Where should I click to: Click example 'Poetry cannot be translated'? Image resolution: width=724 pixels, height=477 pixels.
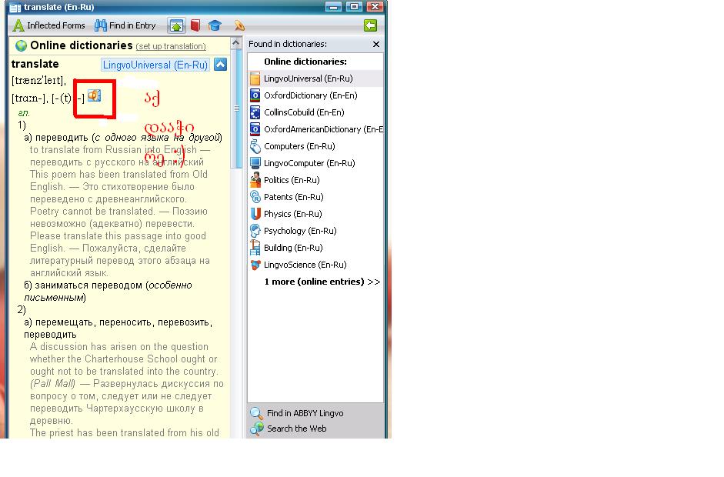click(92, 212)
